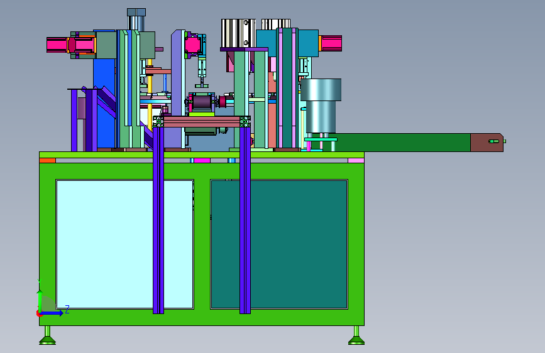
Task: Select the right leveling foot of the cabinet
Action: [x=356, y=335]
